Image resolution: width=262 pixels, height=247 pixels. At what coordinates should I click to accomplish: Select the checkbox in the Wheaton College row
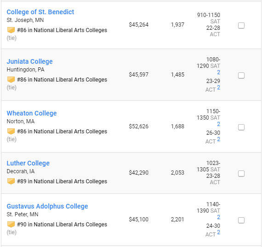click(241, 127)
